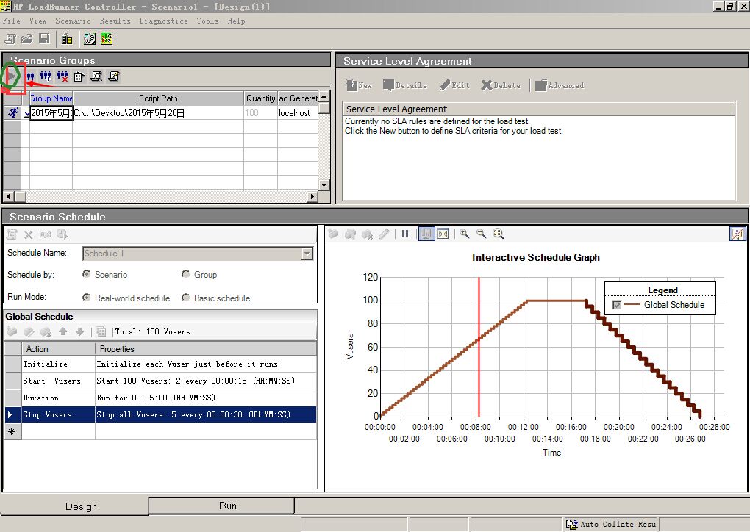This screenshot has height=532, width=750.
Task: Pause the interactive schedule graph
Action: coord(405,234)
